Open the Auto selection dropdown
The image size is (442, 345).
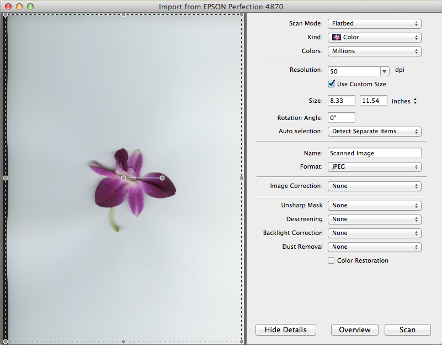tap(374, 132)
